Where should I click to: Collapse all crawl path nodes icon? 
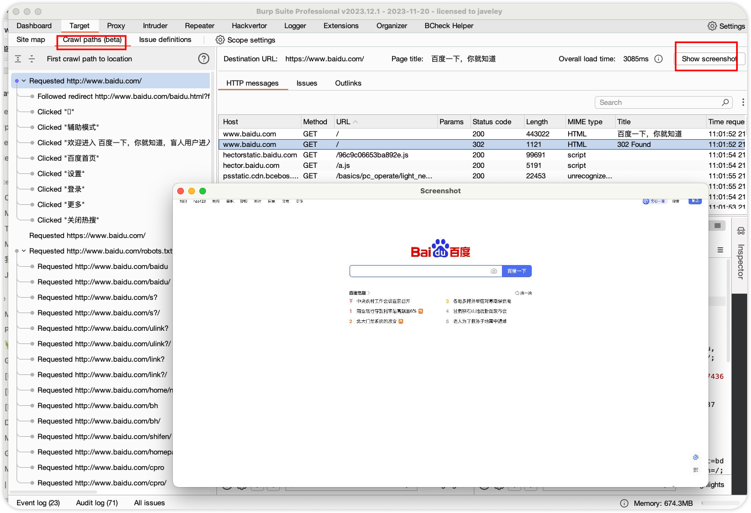click(32, 59)
